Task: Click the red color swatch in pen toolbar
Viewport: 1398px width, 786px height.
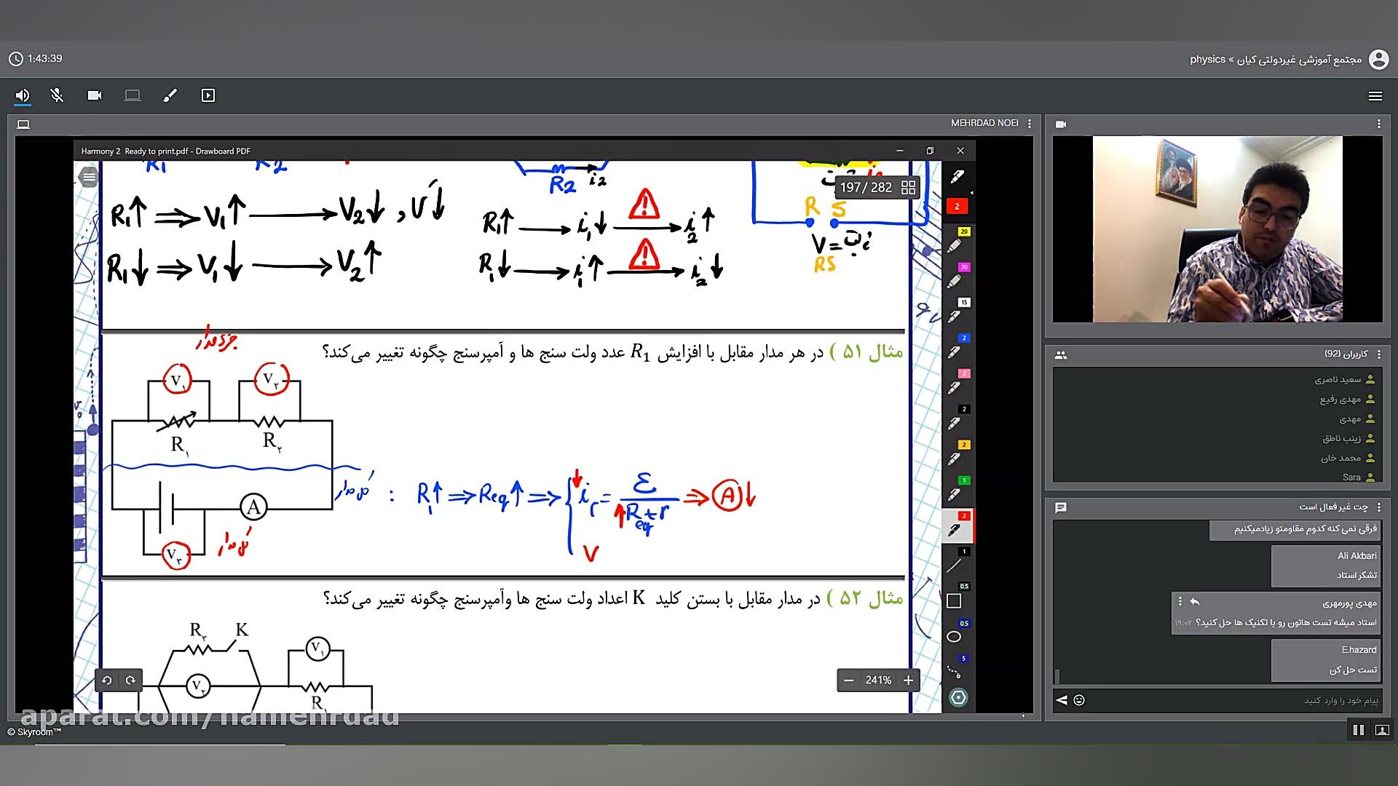Action: click(x=957, y=207)
